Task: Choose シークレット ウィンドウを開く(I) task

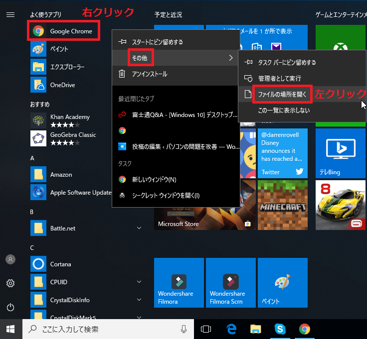Action: click(x=176, y=195)
